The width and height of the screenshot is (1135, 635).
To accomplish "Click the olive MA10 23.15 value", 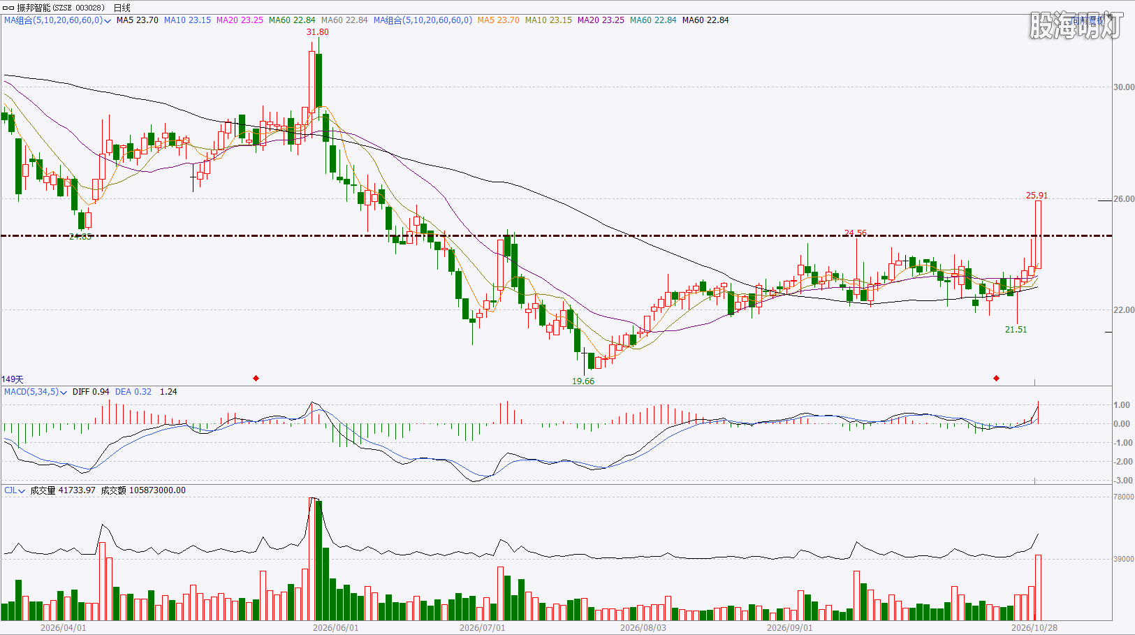I will point(548,20).
